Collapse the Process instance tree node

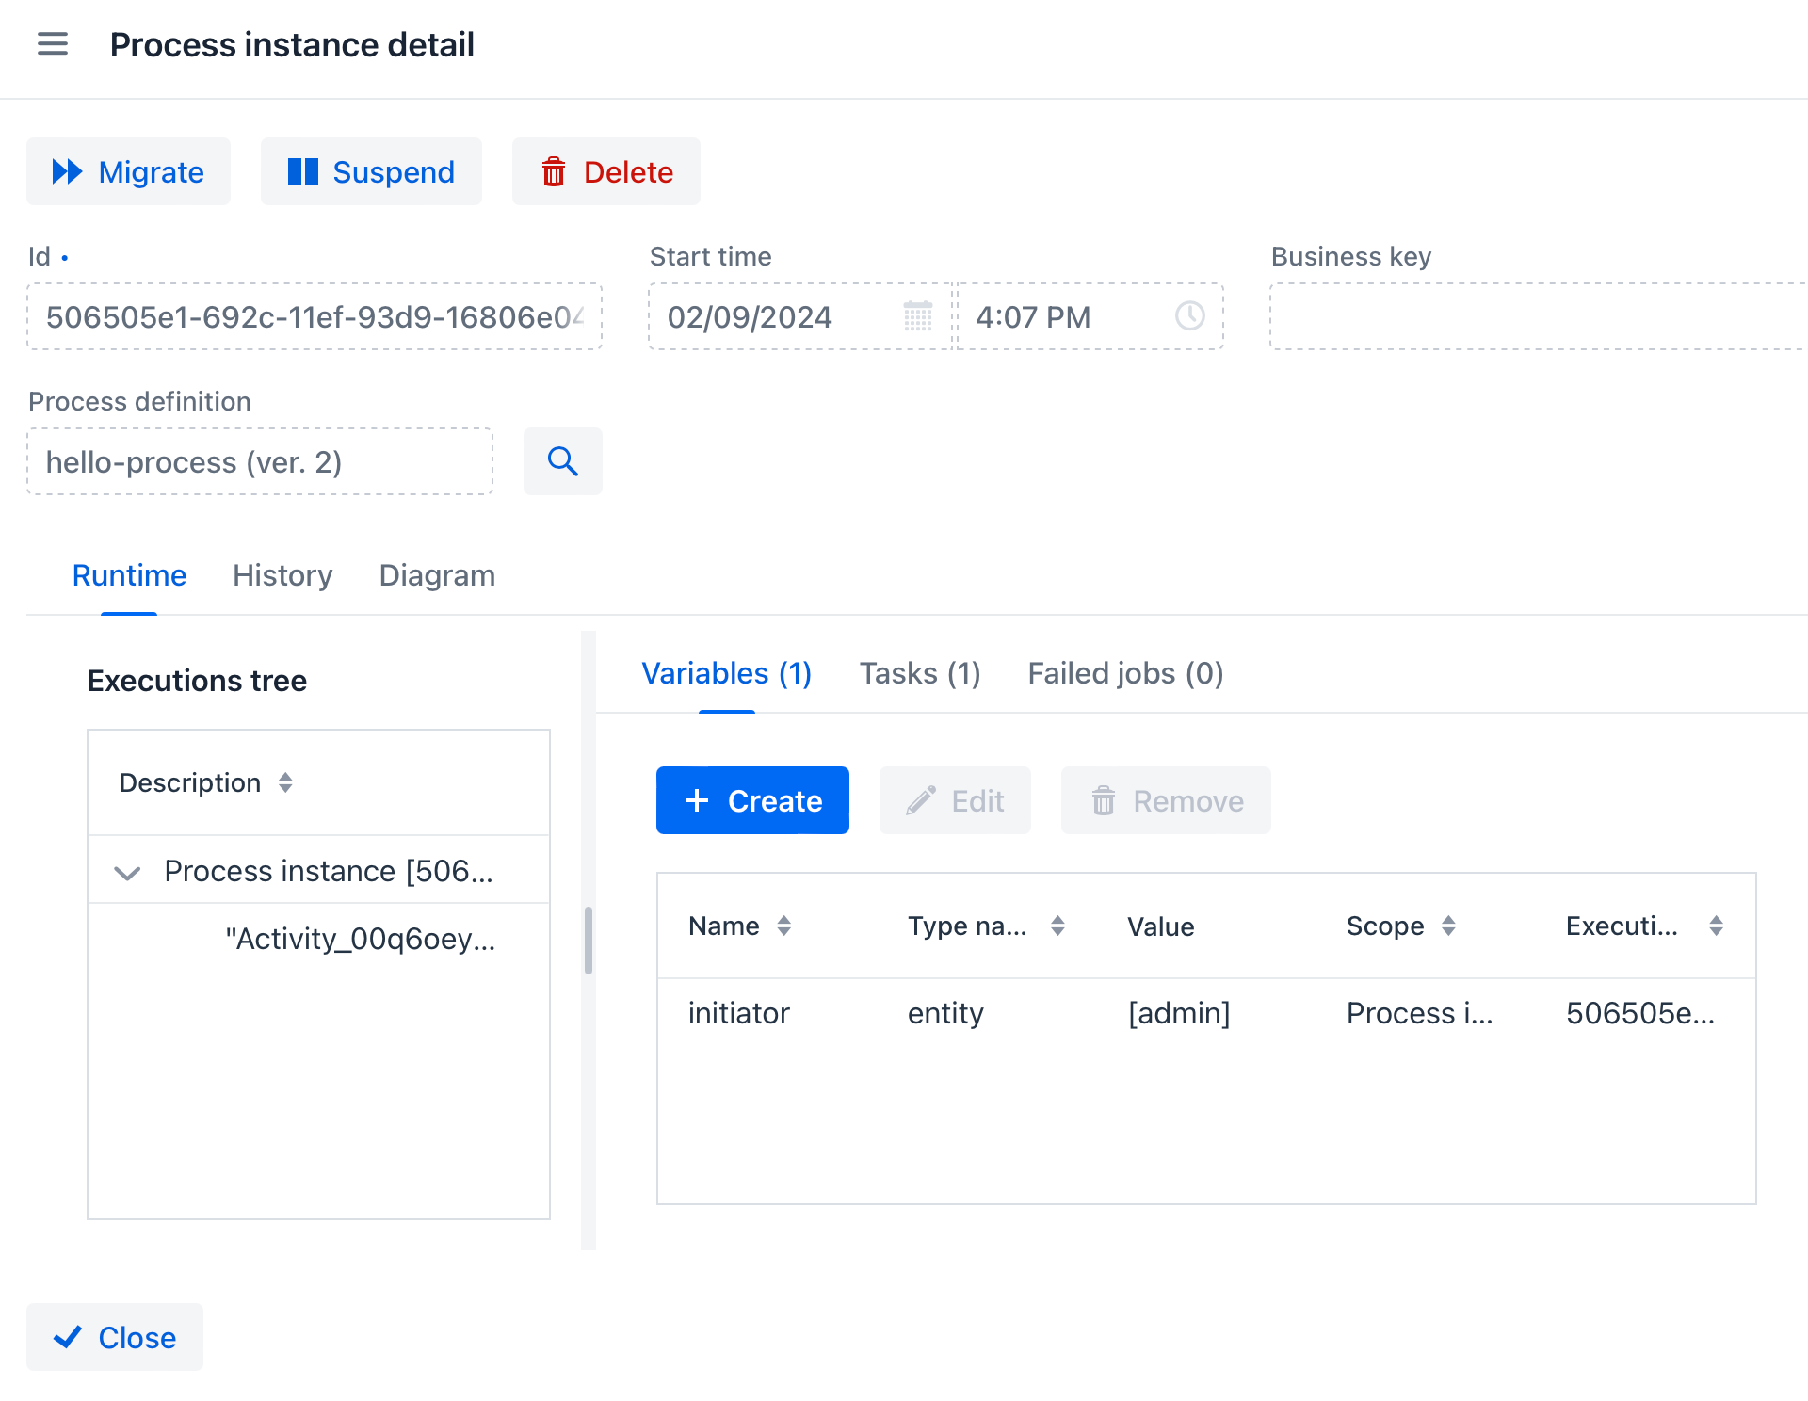(127, 872)
